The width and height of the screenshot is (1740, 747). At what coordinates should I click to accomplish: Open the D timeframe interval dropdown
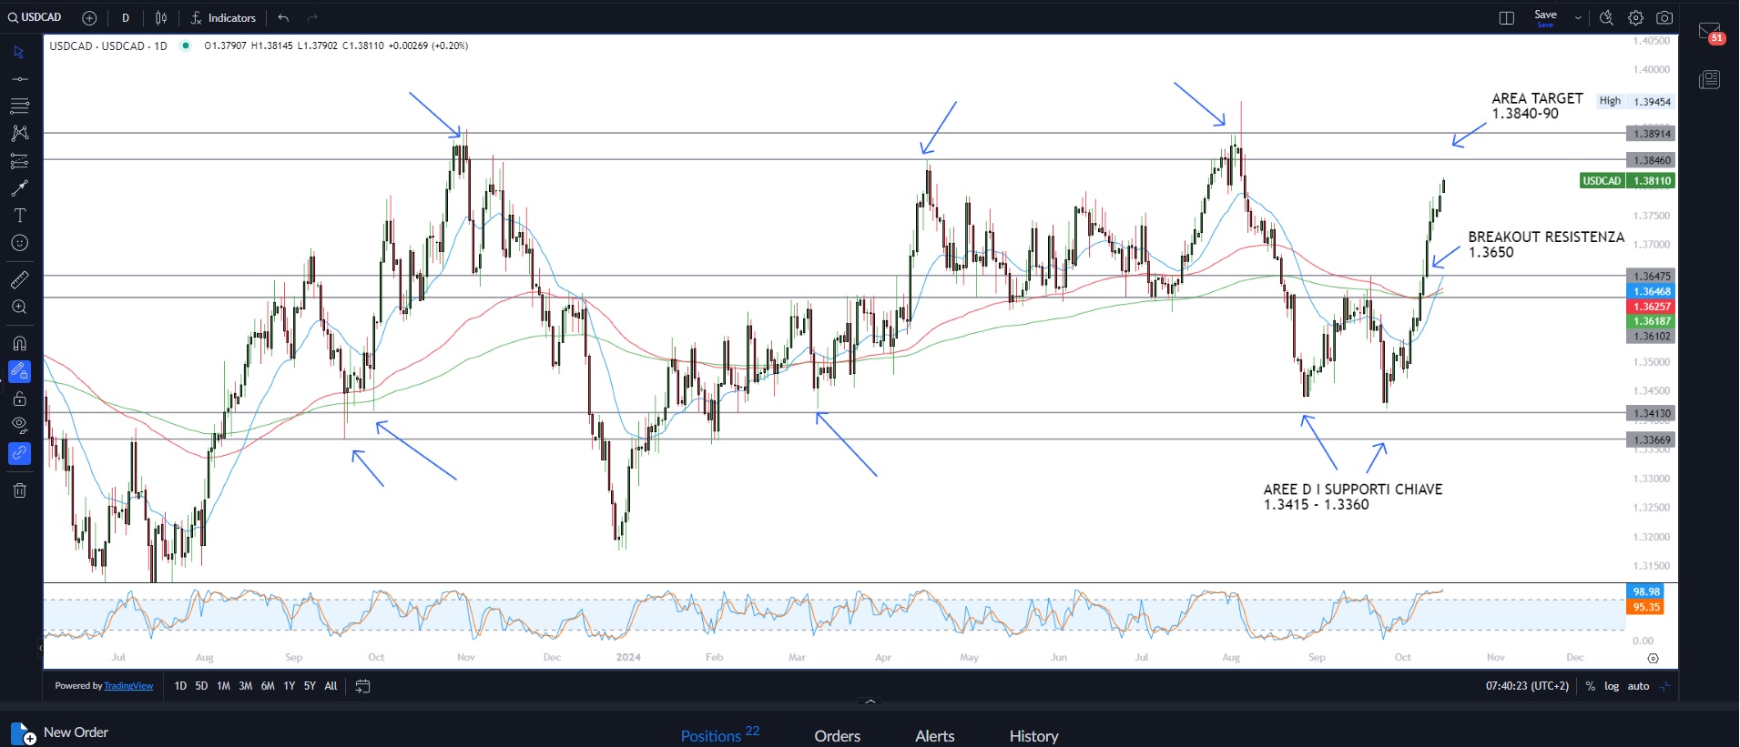pos(126,18)
